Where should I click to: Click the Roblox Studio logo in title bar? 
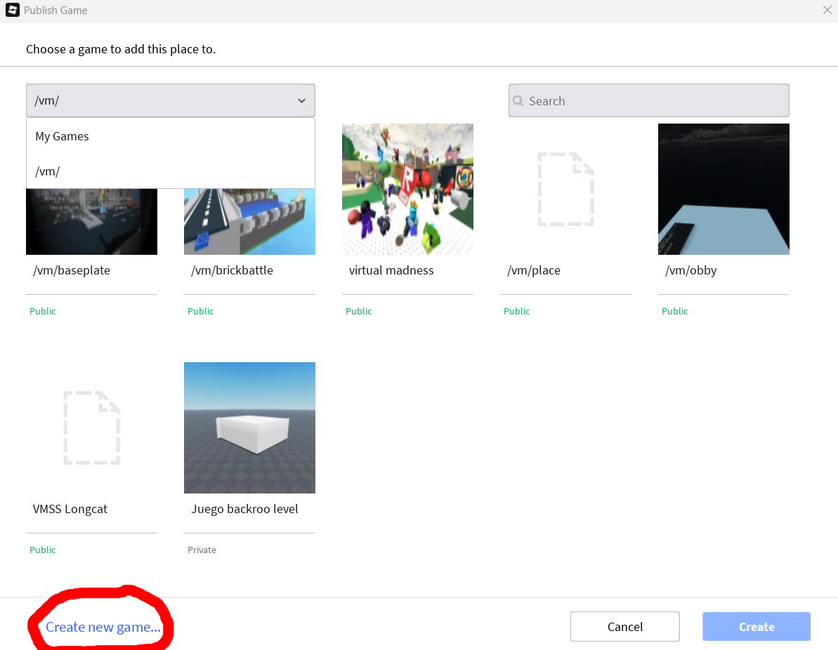click(x=12, y=10)
